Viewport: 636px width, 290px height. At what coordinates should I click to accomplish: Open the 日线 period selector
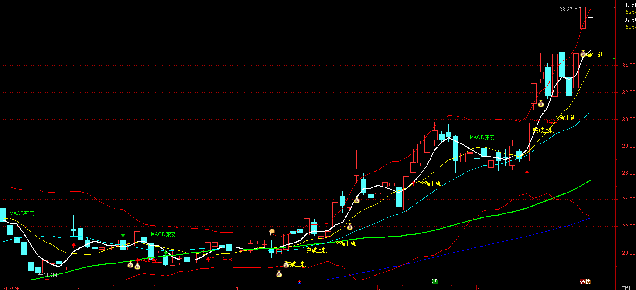click(626, 287)
